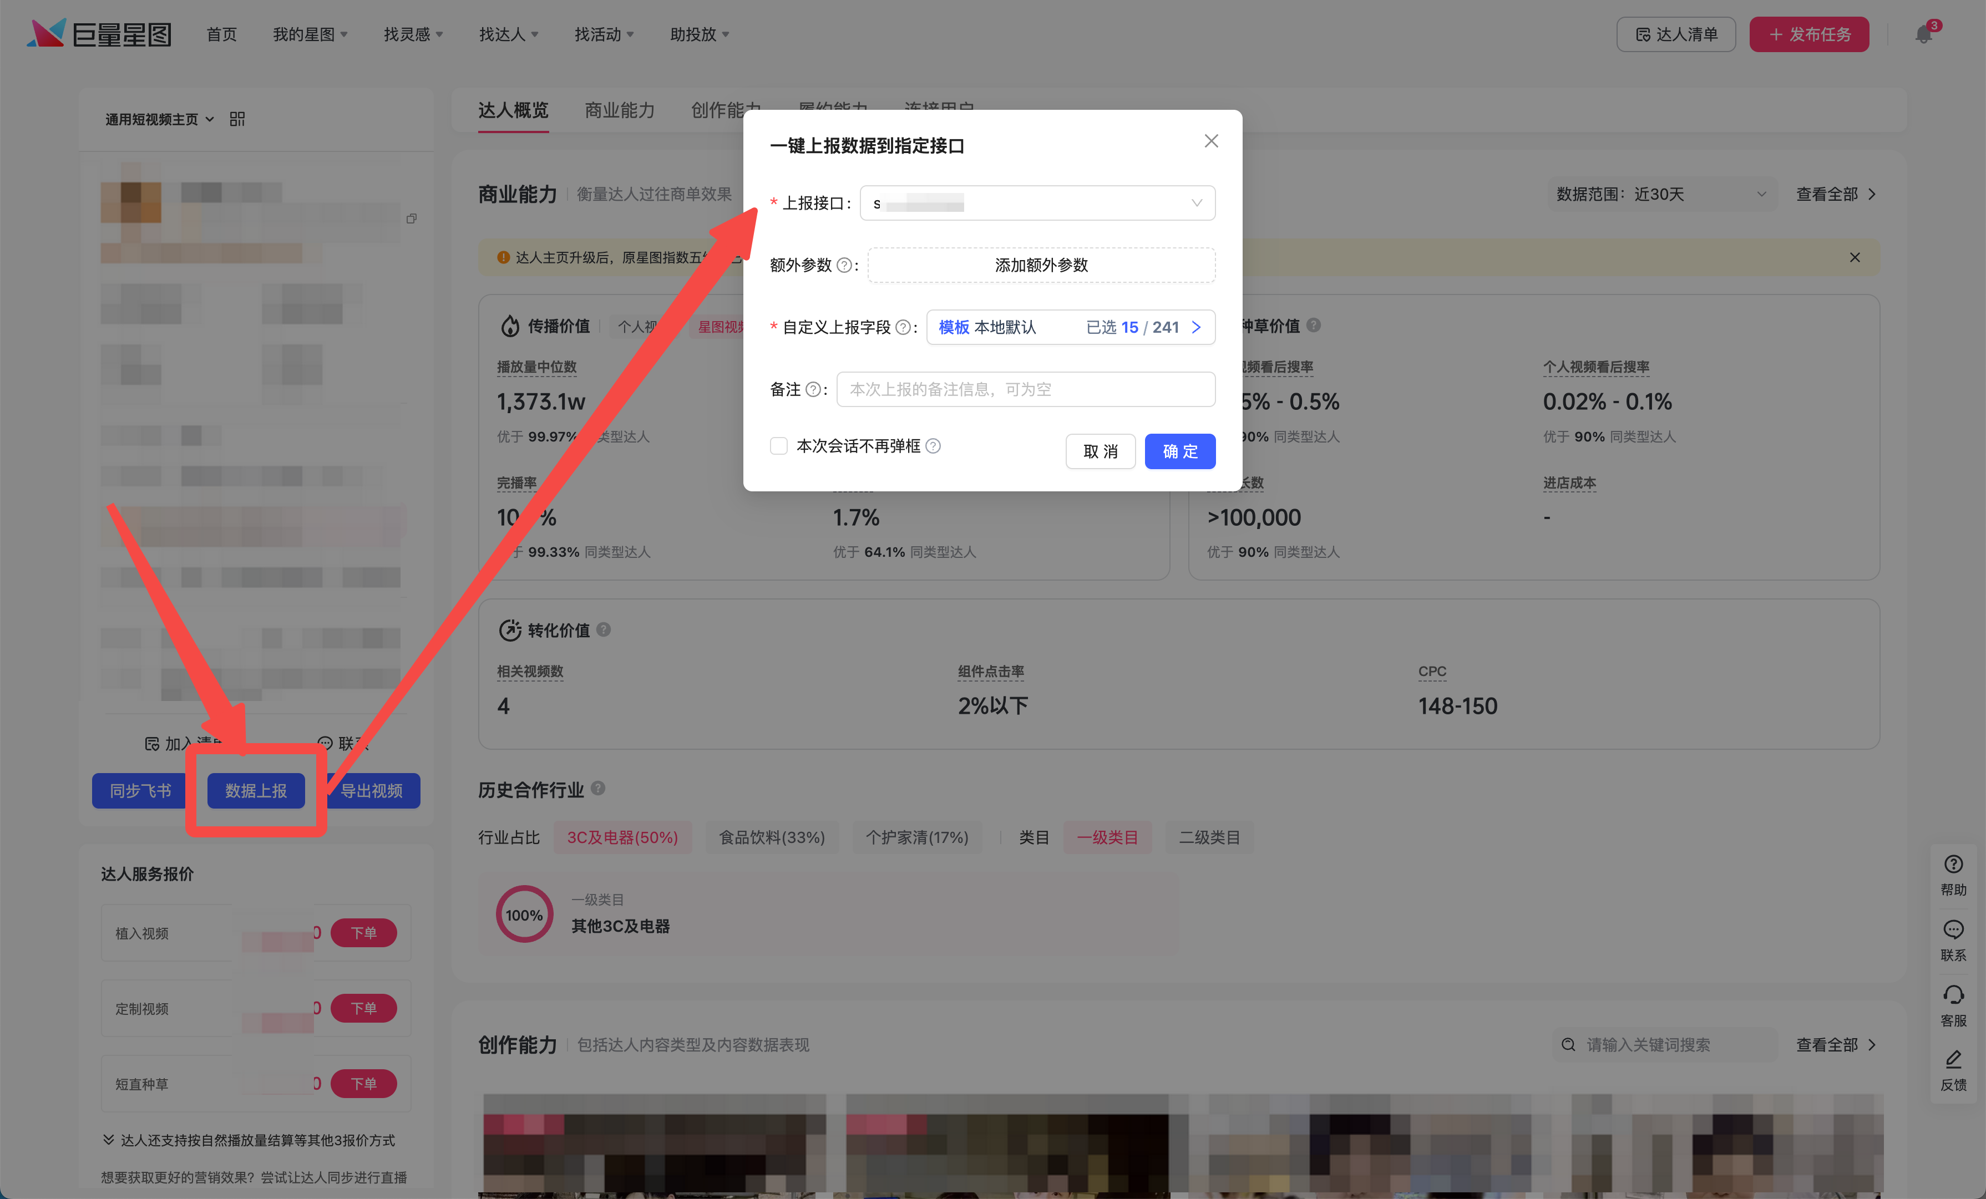Expand 找灵感 menu
This screenshot has height=1199, width=1986.
(413, 34)
